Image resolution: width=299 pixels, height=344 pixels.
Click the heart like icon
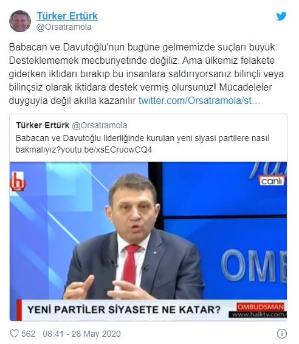[x=14, y=334]
